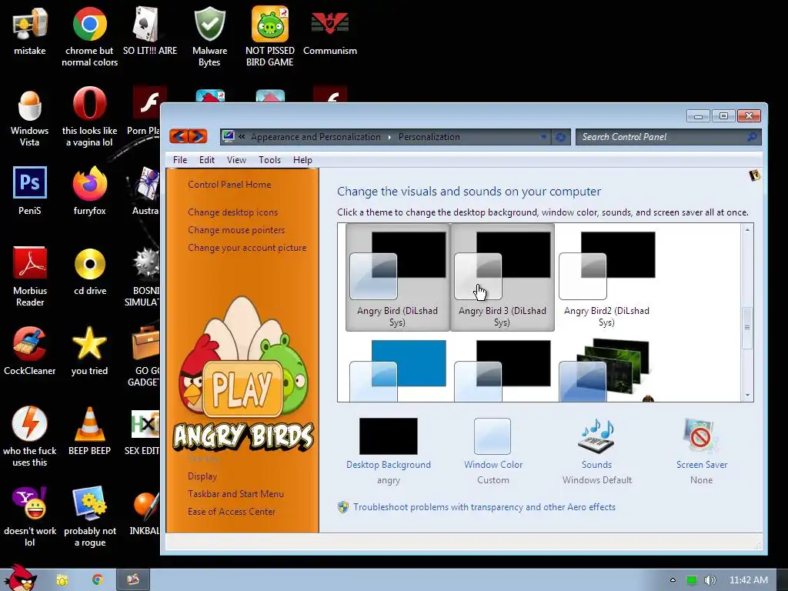
Task: Select the 'Angry Bird 3 (DiLshad Sys)' theme
Action: (502, 278)
